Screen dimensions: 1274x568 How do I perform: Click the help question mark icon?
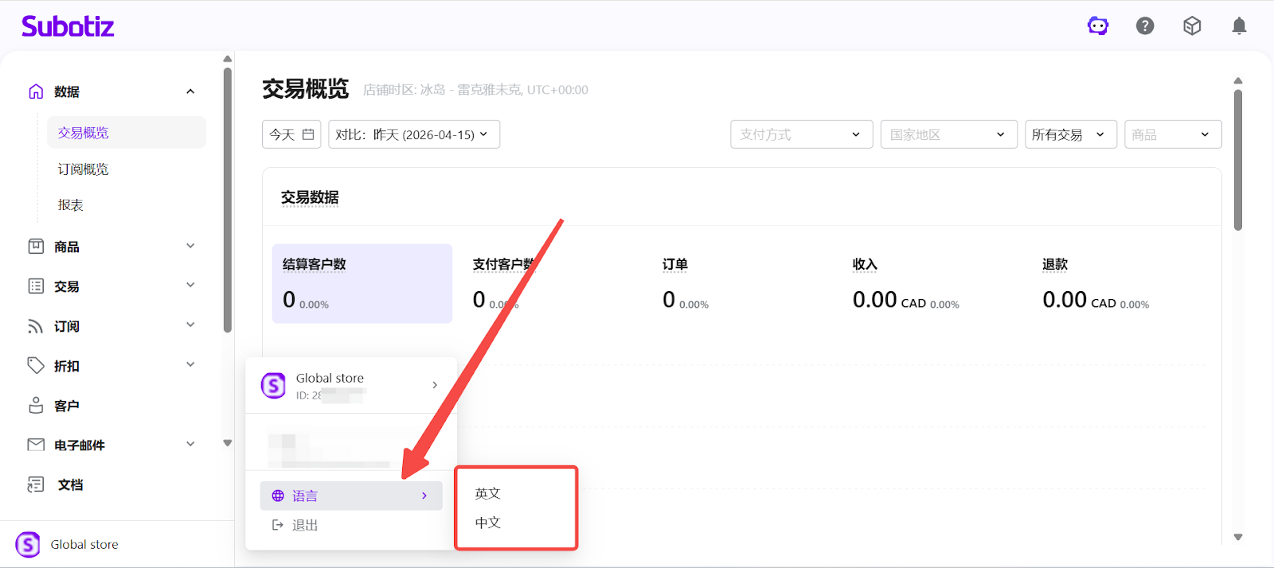1145,26
